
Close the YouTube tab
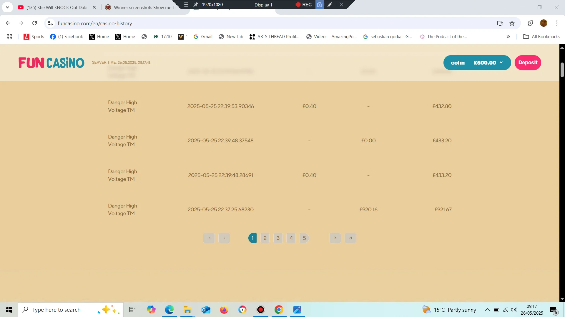point(94,7)
